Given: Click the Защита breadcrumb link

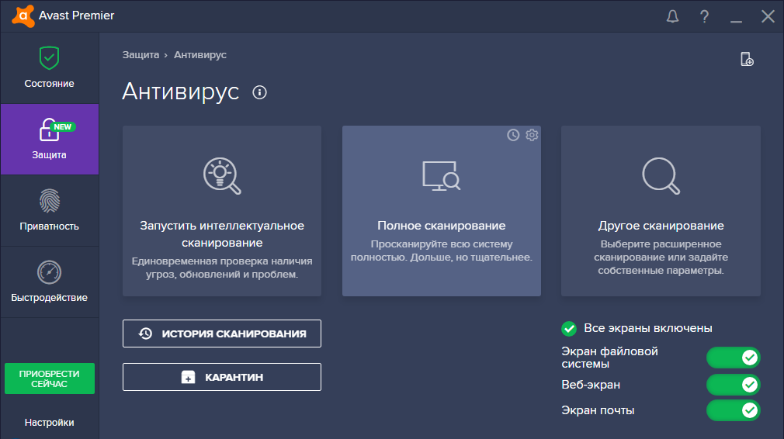Looking at the screenshot, I should (x=140, y=55).
